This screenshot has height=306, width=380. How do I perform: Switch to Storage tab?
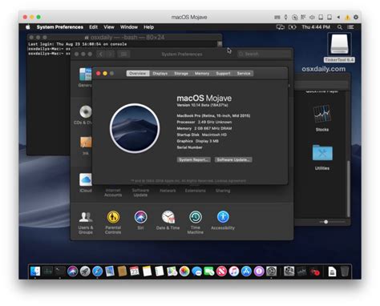pos(181,74)
